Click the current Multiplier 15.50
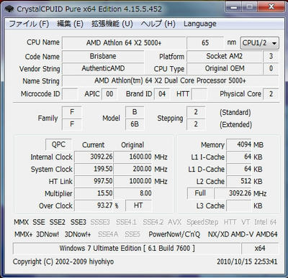 pyautogui.click(x=94, y=193)
